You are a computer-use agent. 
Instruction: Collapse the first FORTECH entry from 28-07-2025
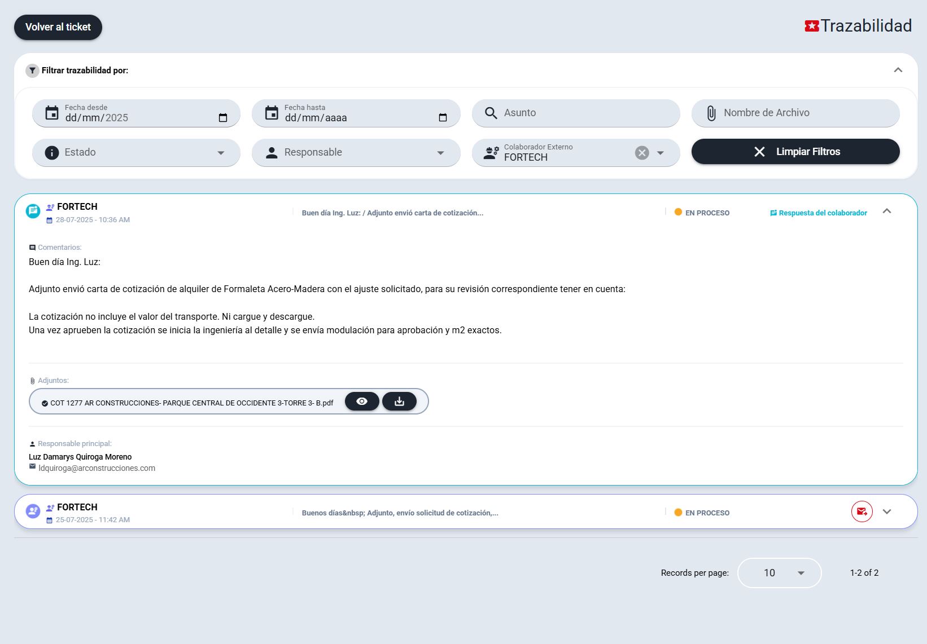point(887,211)
